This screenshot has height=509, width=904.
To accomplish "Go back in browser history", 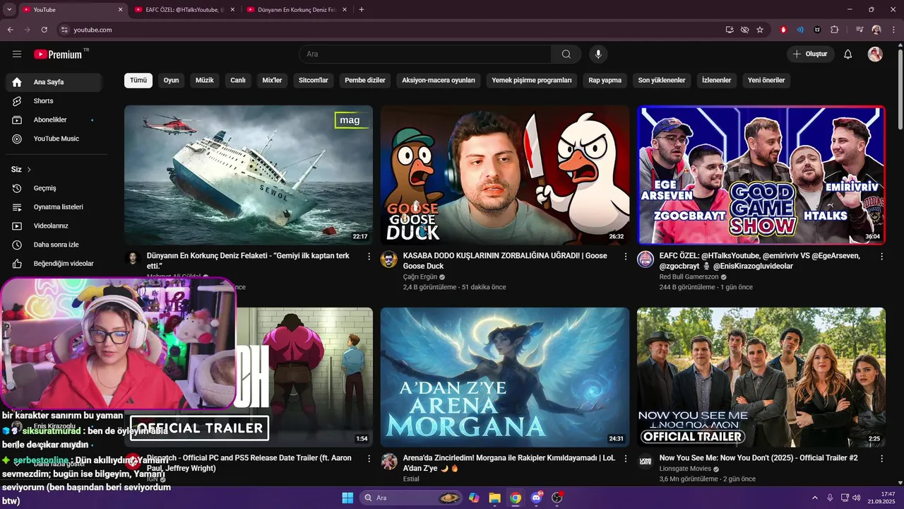I will (x=11, y=30).
